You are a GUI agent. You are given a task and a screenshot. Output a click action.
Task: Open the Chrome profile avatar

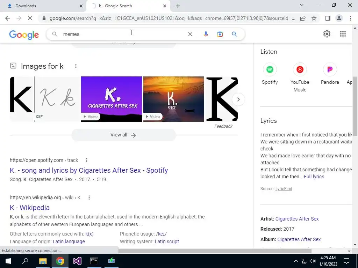[x=339, y=18]
